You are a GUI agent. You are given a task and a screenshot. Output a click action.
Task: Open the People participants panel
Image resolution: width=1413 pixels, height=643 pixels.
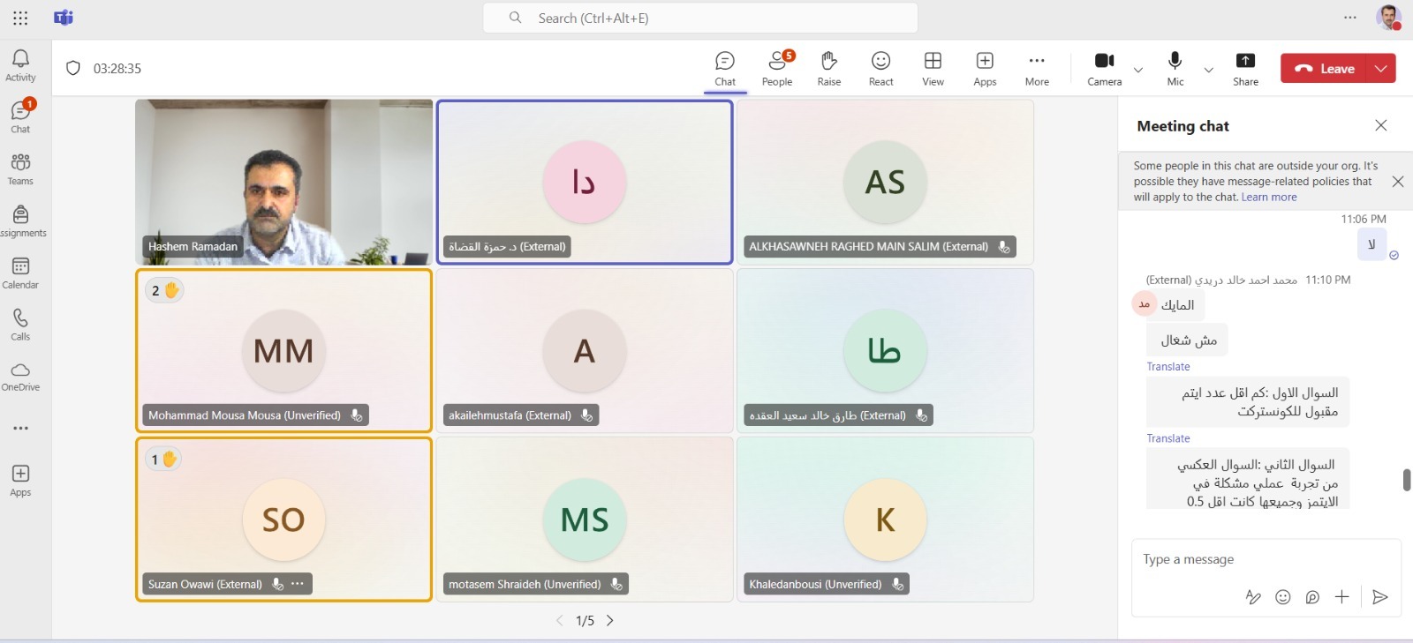(777, 68)
